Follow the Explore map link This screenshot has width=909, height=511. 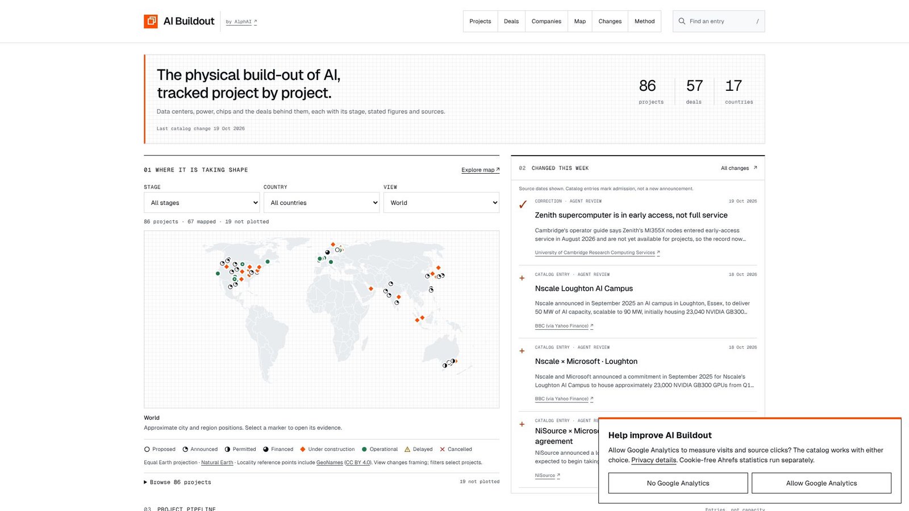click(x=481, y=170)
